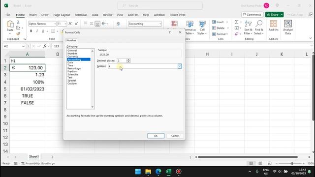Viewport: 315px width, 177px height.
Task: Select Currency in Category list
Action: pos(73,57)
